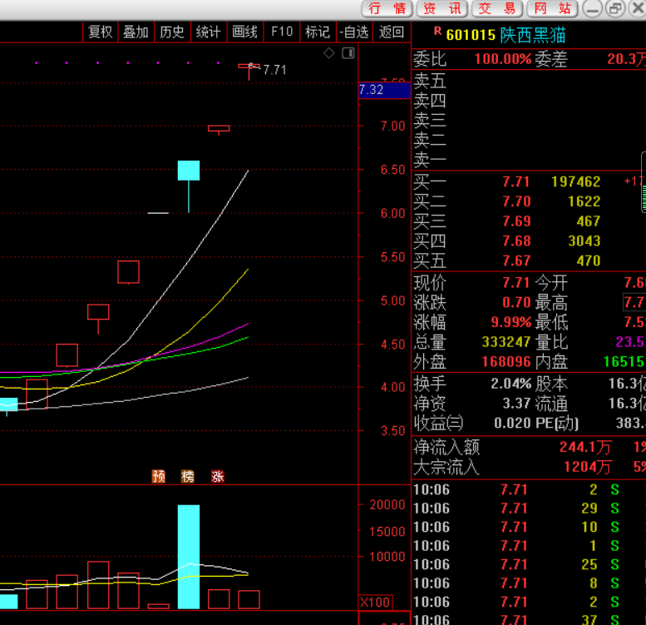Restore the window with the restore icon
This screenshot has height=625, width=646.
click(614, 9)
